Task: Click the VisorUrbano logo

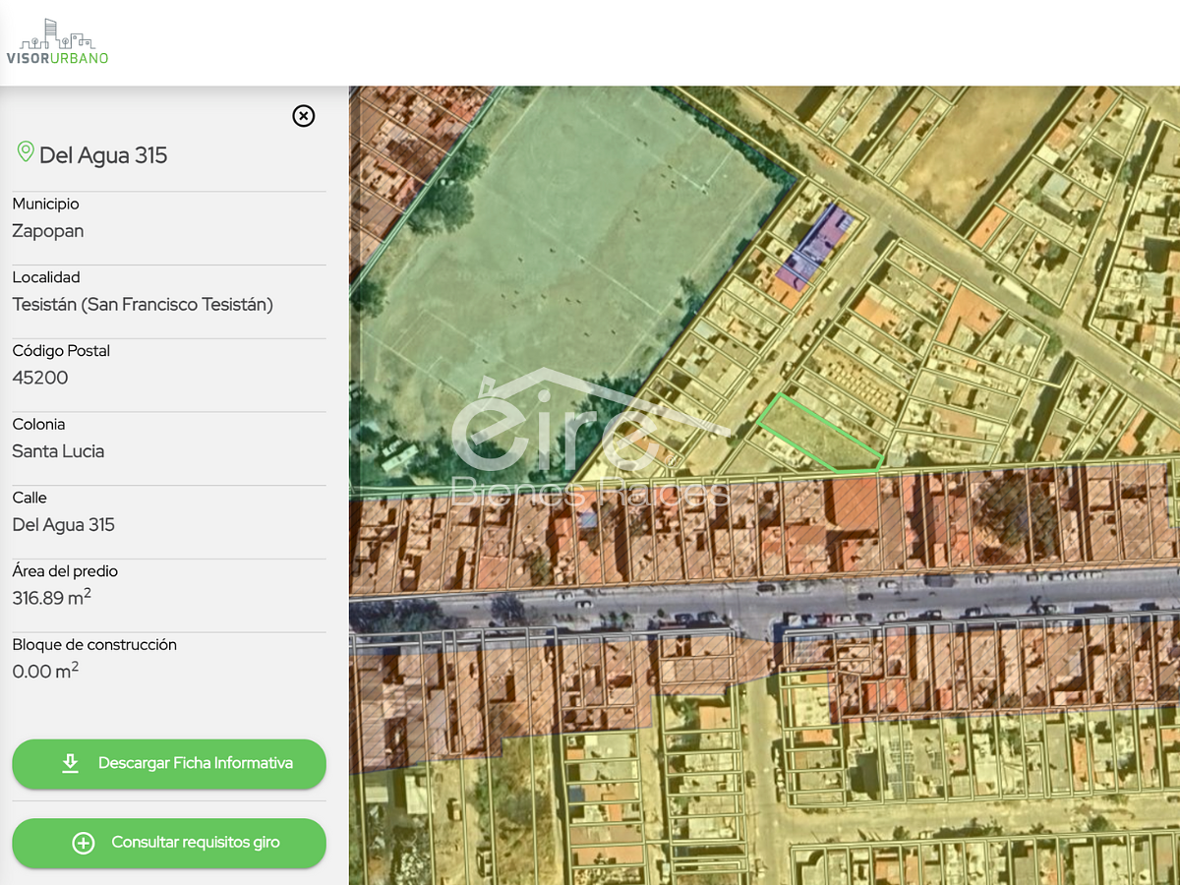Action: 57,42
